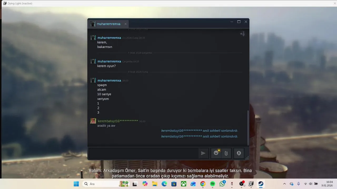
Task: Attach a file with paperclip icon
Action: click(x=226, y=153)
